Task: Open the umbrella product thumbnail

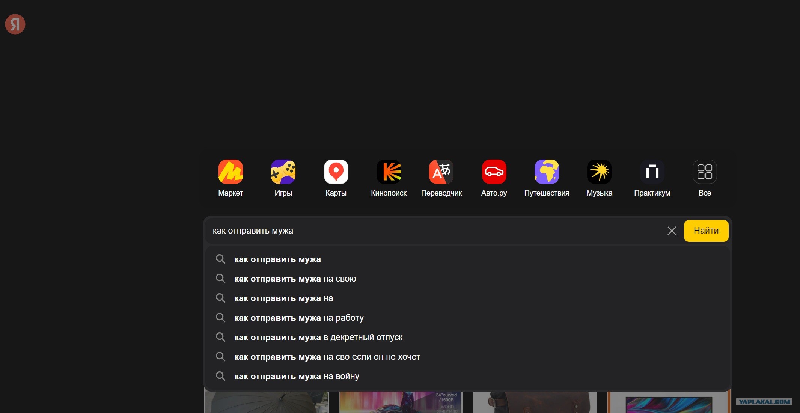Action: click(267, 402)
